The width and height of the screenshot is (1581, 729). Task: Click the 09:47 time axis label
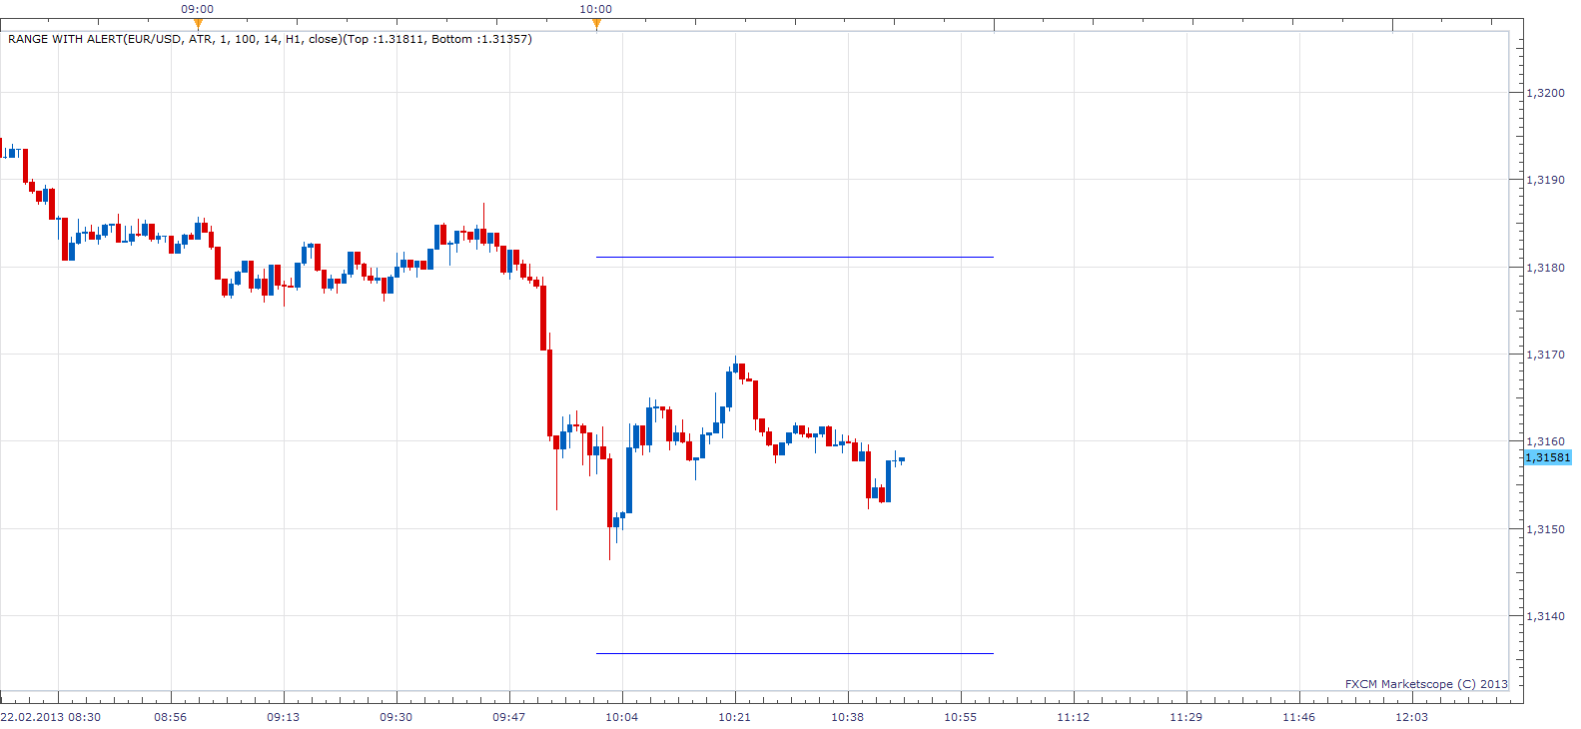(509, 717)
